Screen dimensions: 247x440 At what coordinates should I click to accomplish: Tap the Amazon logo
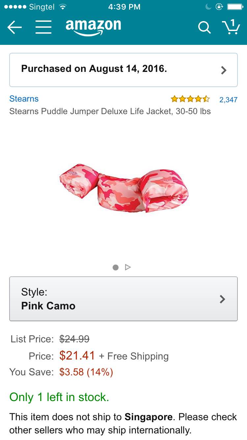[93, 27]
